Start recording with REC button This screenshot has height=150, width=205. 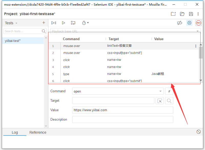coord(198,23)
